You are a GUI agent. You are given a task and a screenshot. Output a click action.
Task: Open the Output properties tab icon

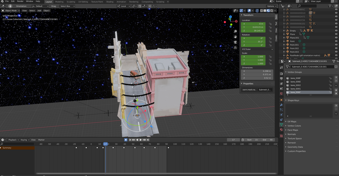pos(281,79)
